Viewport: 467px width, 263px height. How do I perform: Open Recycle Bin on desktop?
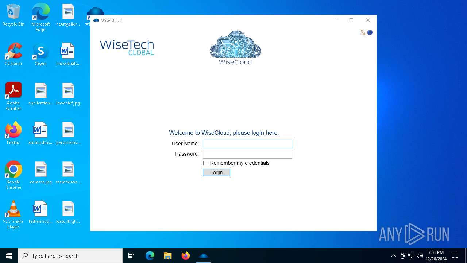coord(13,16)
